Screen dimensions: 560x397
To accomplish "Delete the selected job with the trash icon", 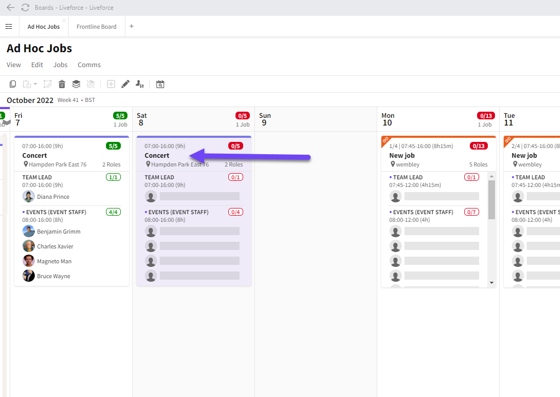I will click(x=62, y=84).
